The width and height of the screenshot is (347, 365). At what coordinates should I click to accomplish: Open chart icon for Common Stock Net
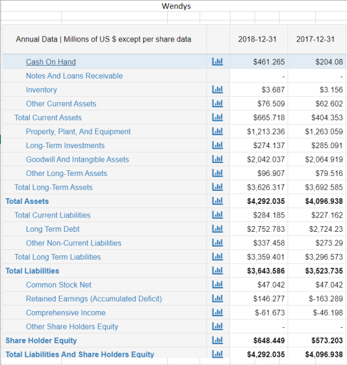point(217,284)
